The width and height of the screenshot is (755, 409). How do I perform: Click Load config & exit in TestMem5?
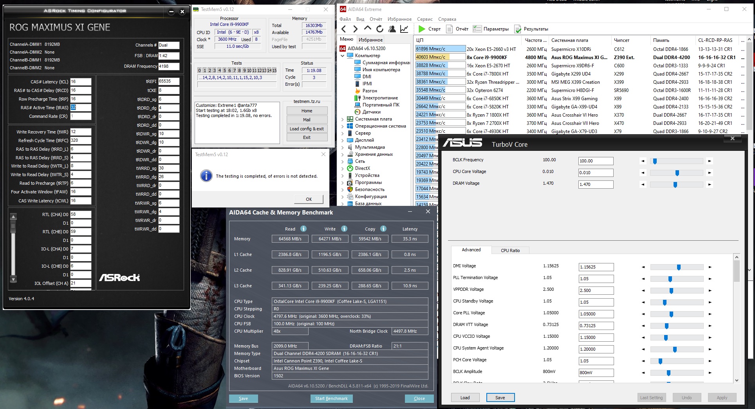coord(307,129)
